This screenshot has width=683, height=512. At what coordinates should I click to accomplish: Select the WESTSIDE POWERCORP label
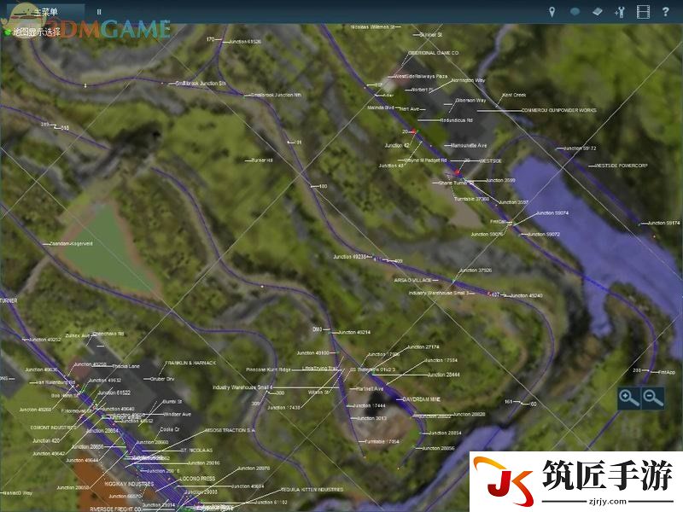point(622,166)
